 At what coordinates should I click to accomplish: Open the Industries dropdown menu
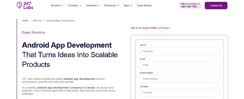[93, 5]
